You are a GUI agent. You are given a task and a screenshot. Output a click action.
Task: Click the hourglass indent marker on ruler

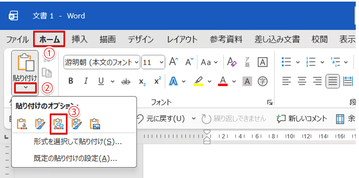(x=207, y=137)
